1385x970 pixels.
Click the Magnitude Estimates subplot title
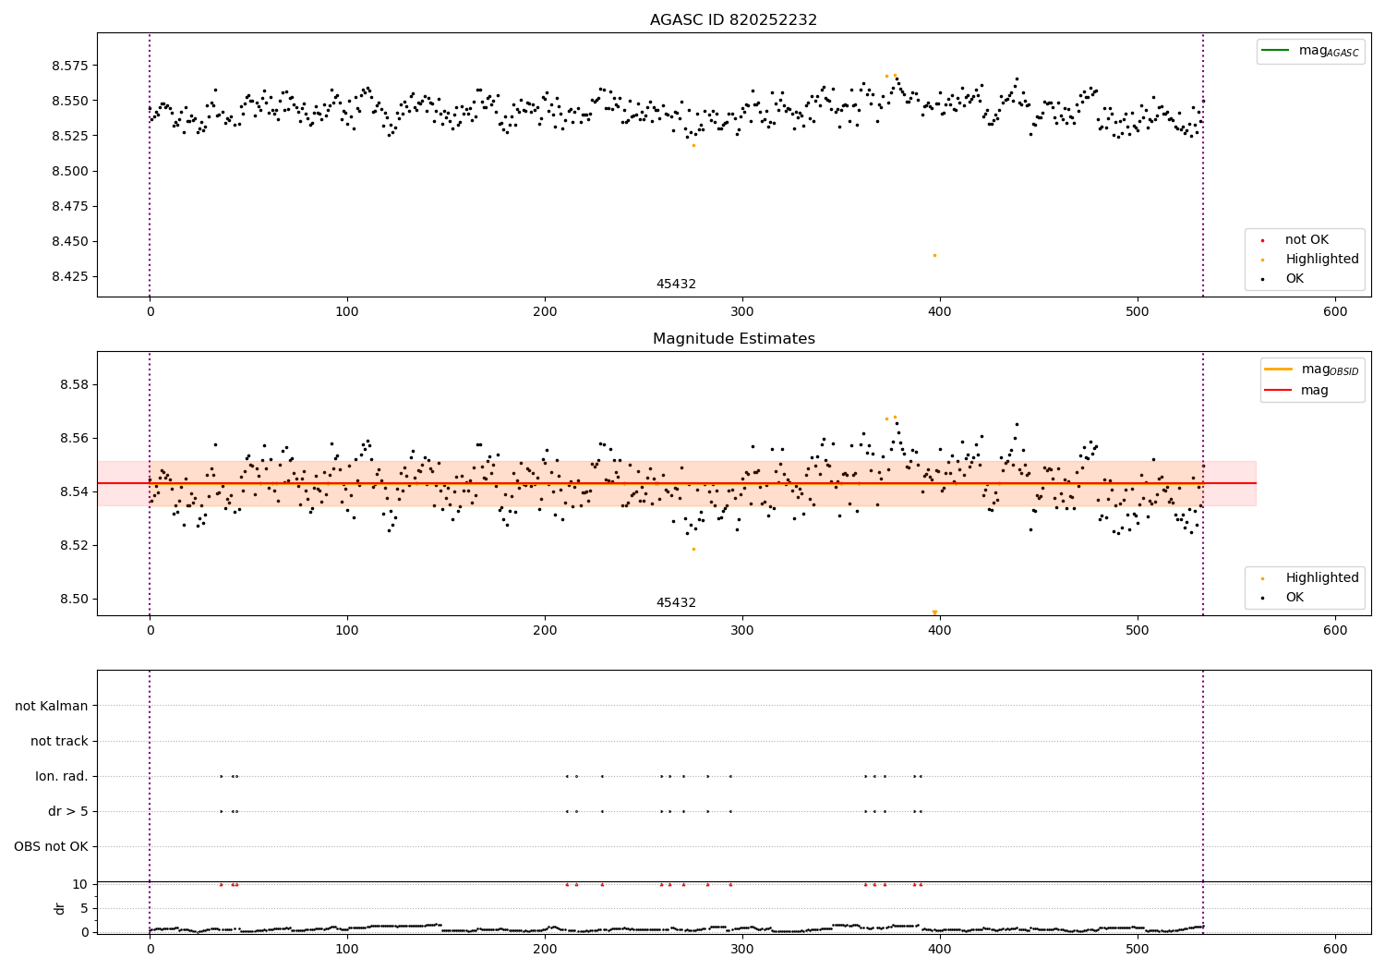point(733,339)
